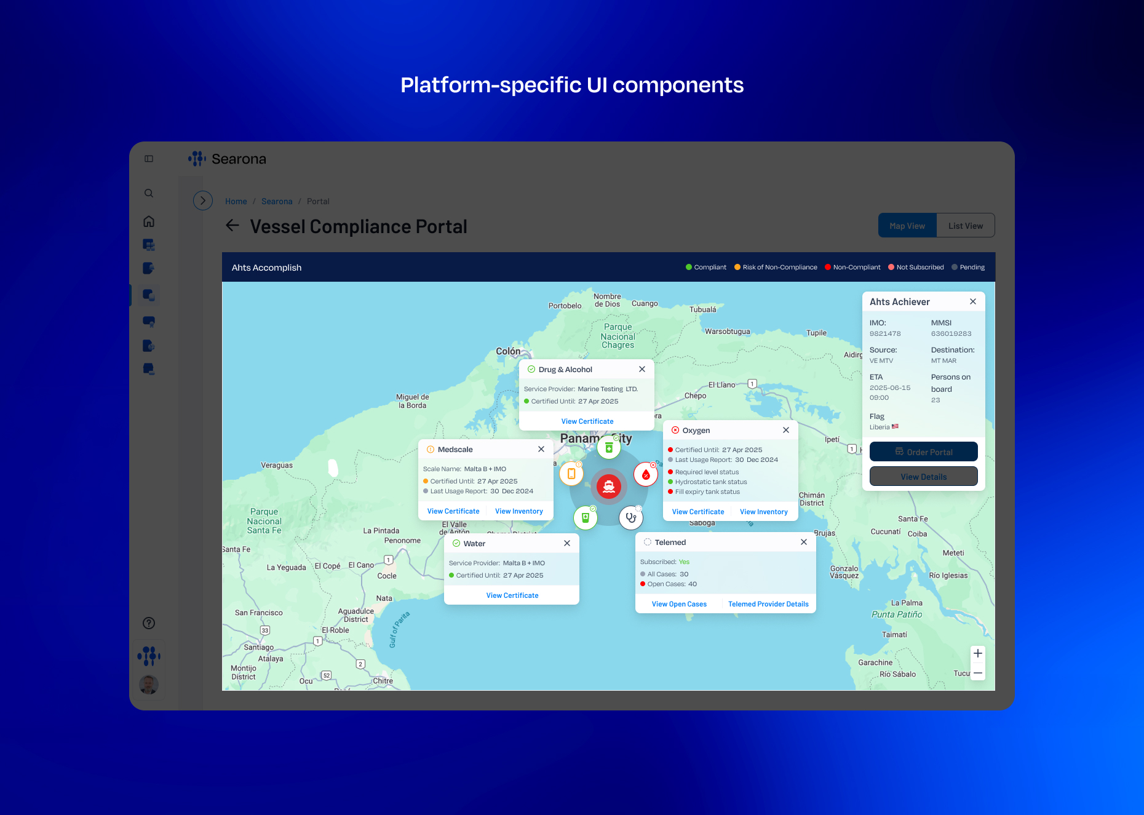Close the Ahts Achiever panel
This screenshot has width=1144, height=815.
[x=973, y=301]
